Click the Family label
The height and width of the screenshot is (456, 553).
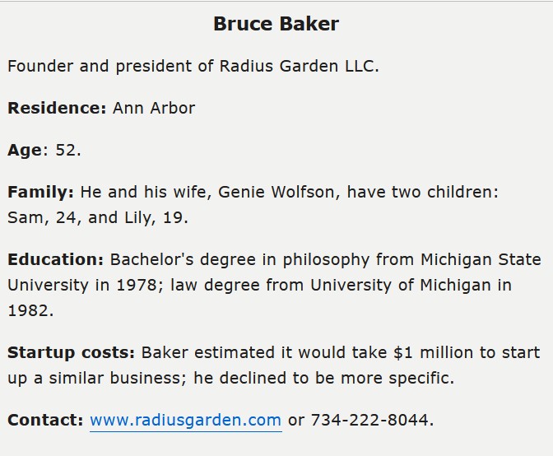pos(40,193)
